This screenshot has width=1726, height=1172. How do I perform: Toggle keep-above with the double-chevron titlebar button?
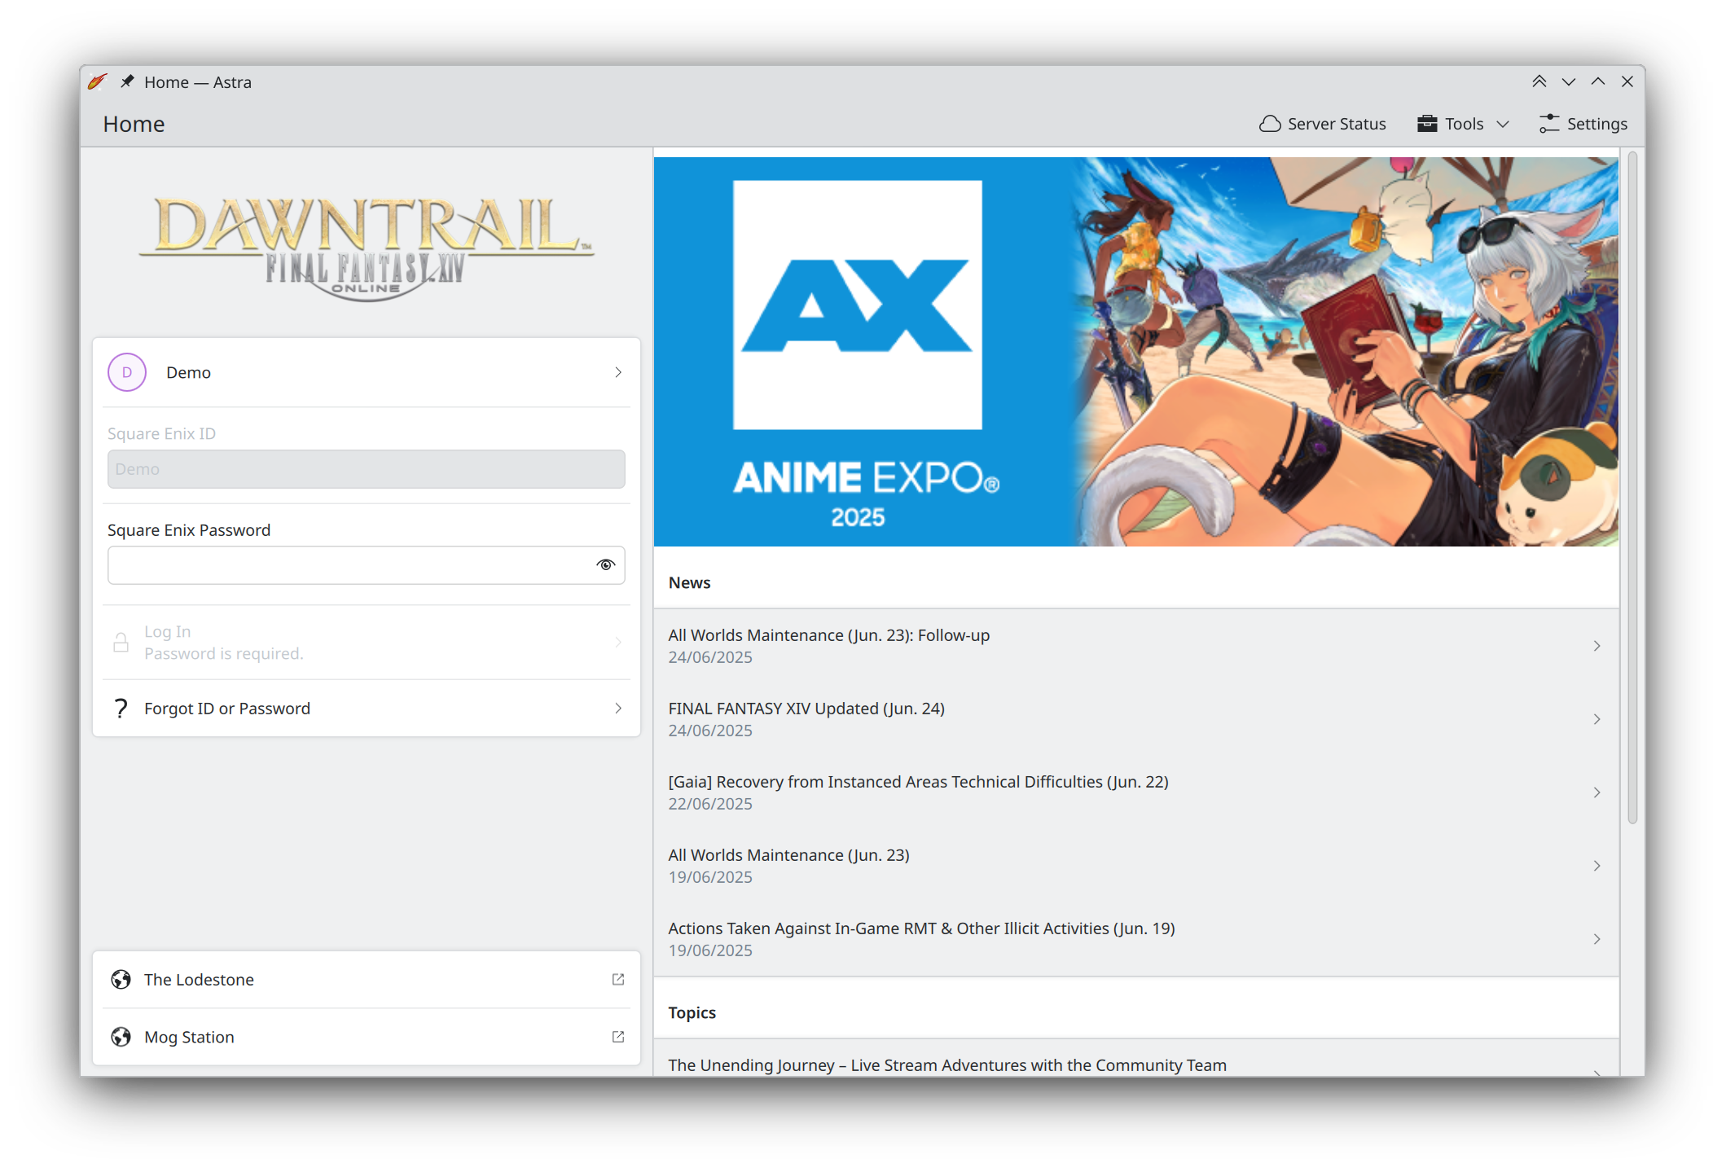tap(1539, 81)
